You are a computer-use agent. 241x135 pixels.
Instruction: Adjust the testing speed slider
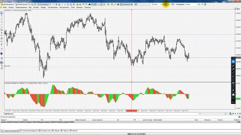pos(145,4)
